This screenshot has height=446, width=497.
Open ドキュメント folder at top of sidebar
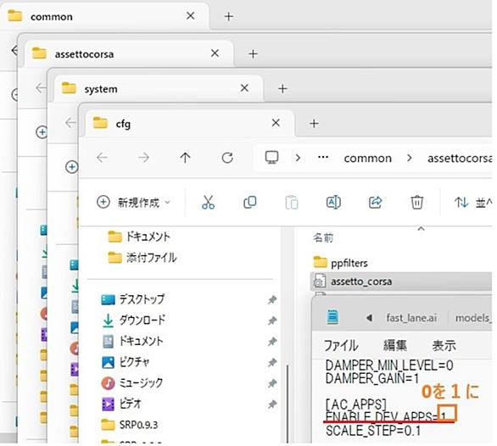139,237
